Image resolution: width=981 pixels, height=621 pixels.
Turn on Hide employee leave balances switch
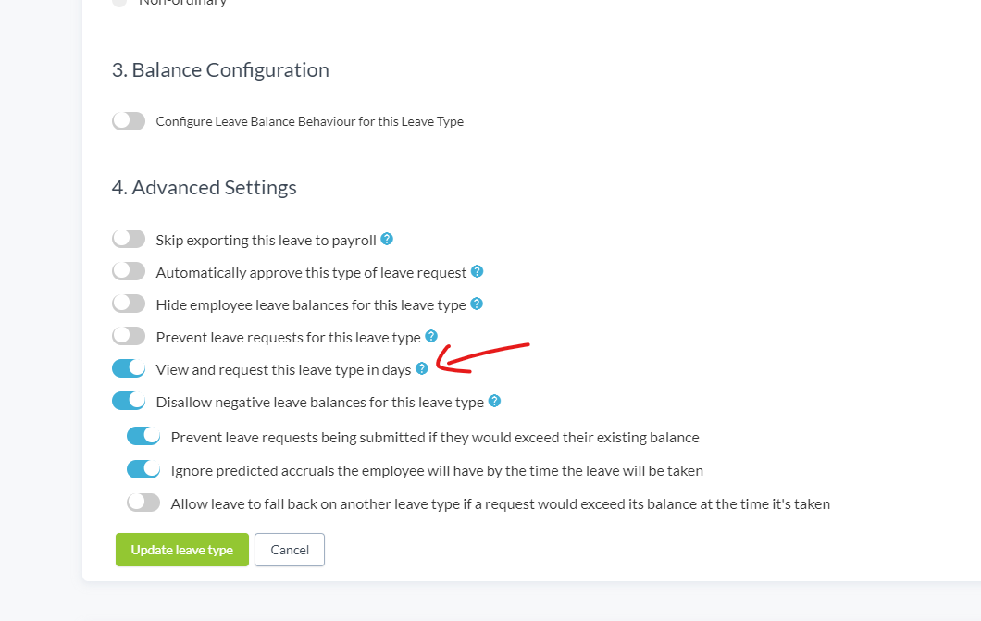point(129,304)
